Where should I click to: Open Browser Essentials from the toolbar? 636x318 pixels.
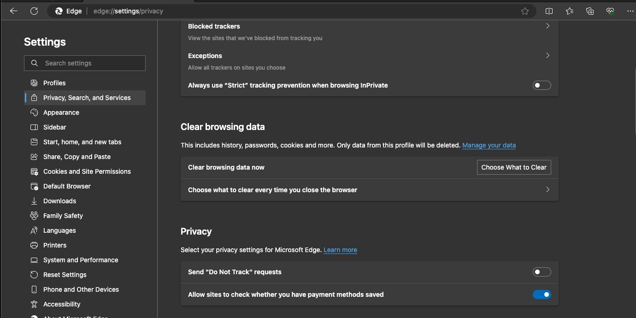[x=610, y=11]
